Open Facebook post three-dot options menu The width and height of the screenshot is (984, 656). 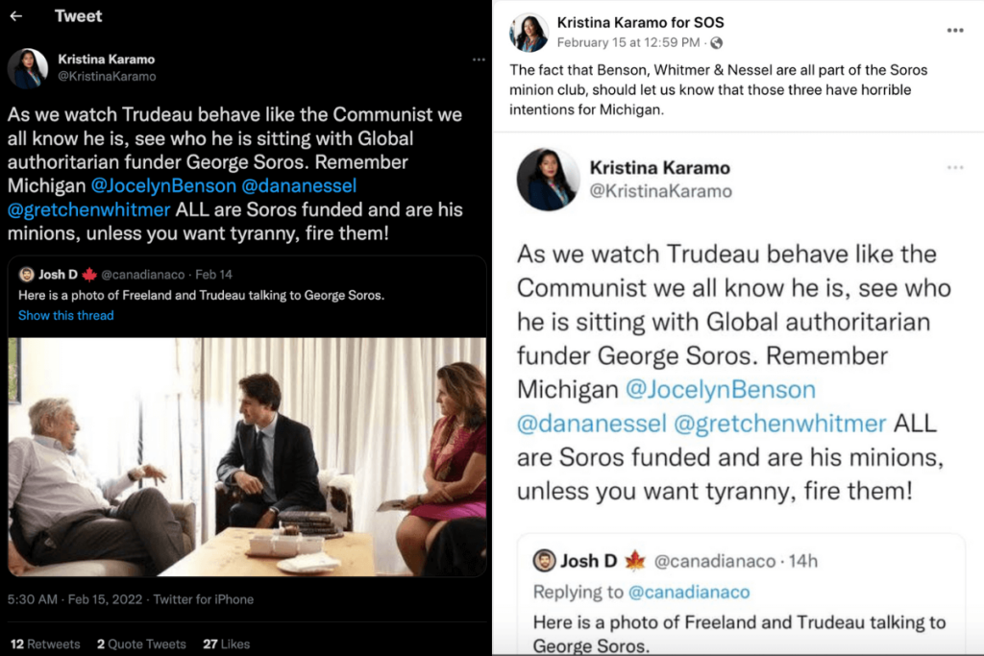(x=954, y=30)
